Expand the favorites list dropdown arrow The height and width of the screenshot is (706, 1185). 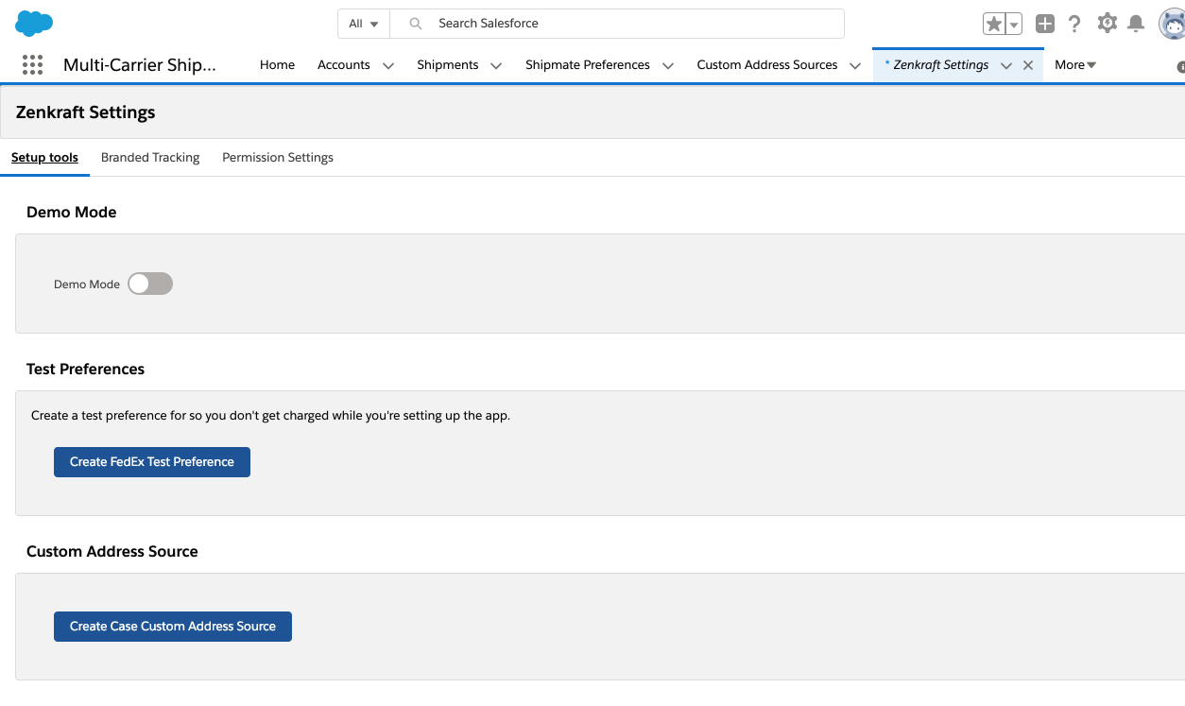[x=1014, y=25]
